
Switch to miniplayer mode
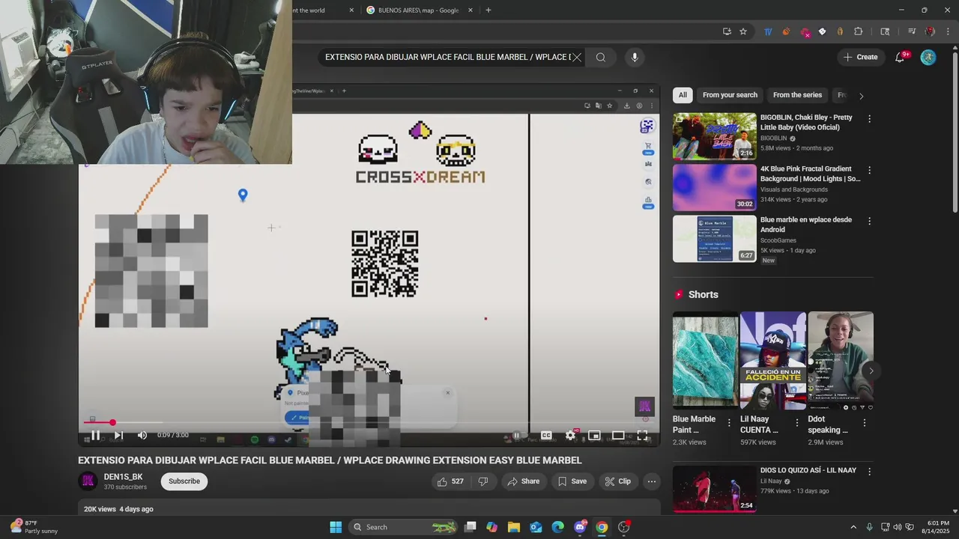point(594,435)
